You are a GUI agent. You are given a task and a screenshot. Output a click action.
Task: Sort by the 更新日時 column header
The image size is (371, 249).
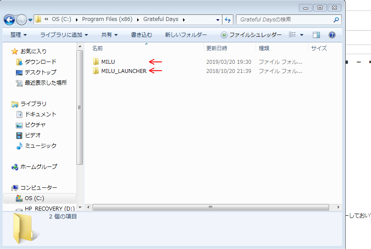point(216,48)
